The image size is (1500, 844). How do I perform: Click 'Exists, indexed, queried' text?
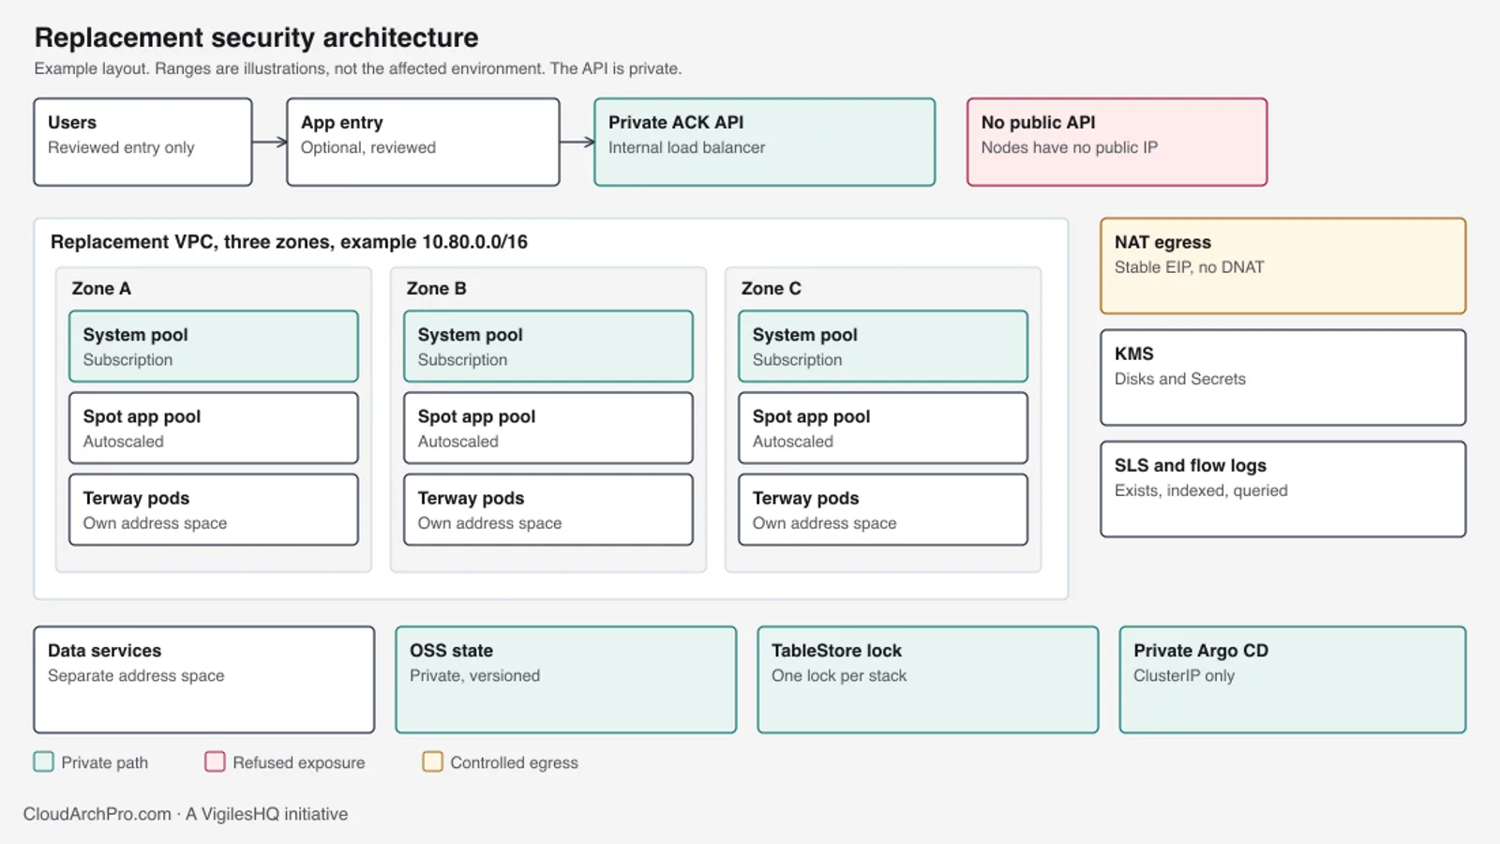click(x=1201, y=490)
